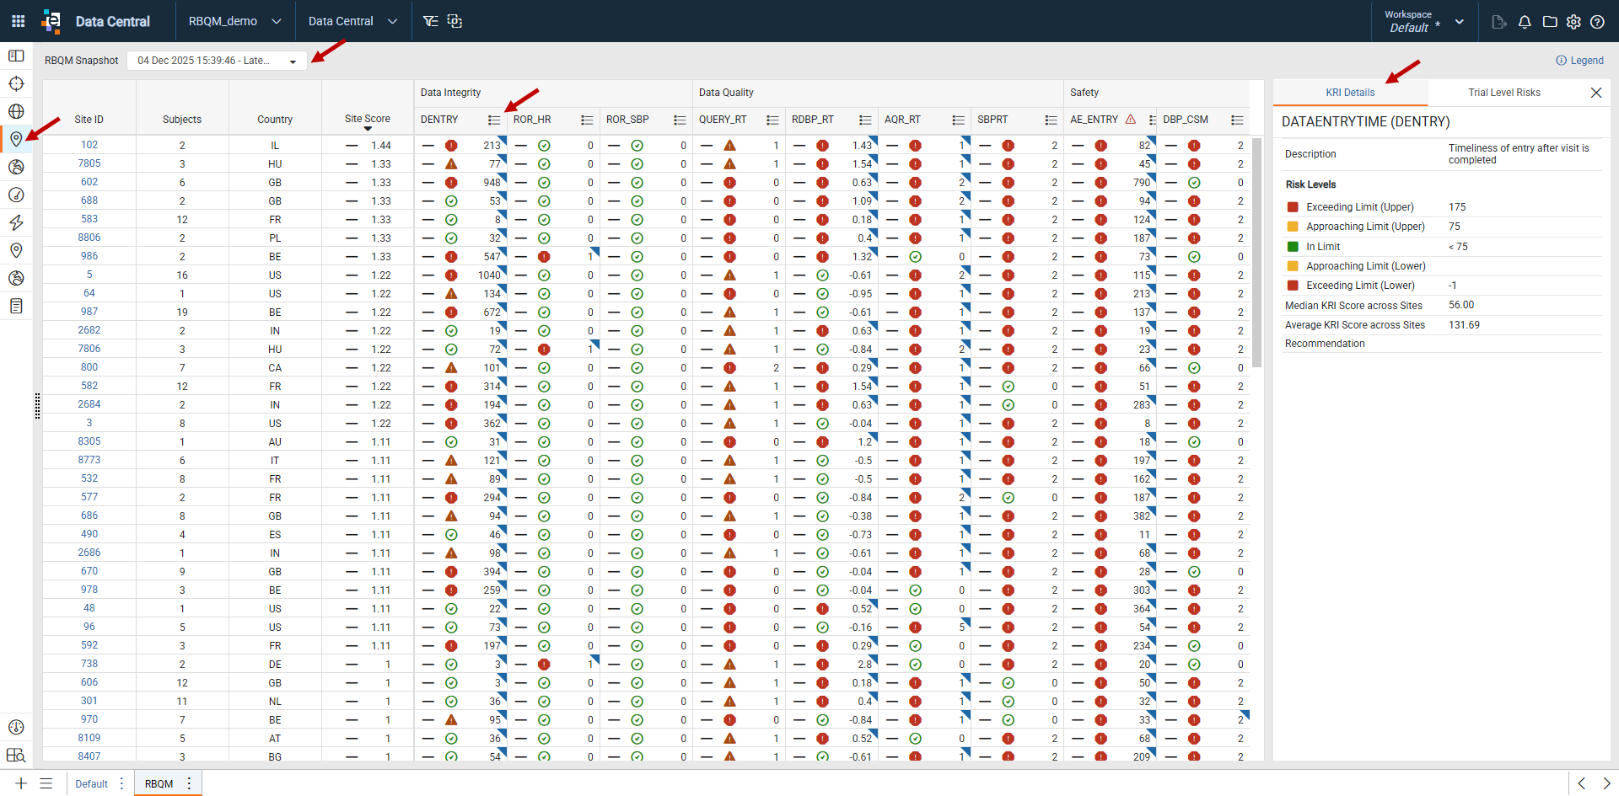The image size is (1619, 796).
Task: Open ROR_SBP column menu icon
Action: tap(680, 120)
